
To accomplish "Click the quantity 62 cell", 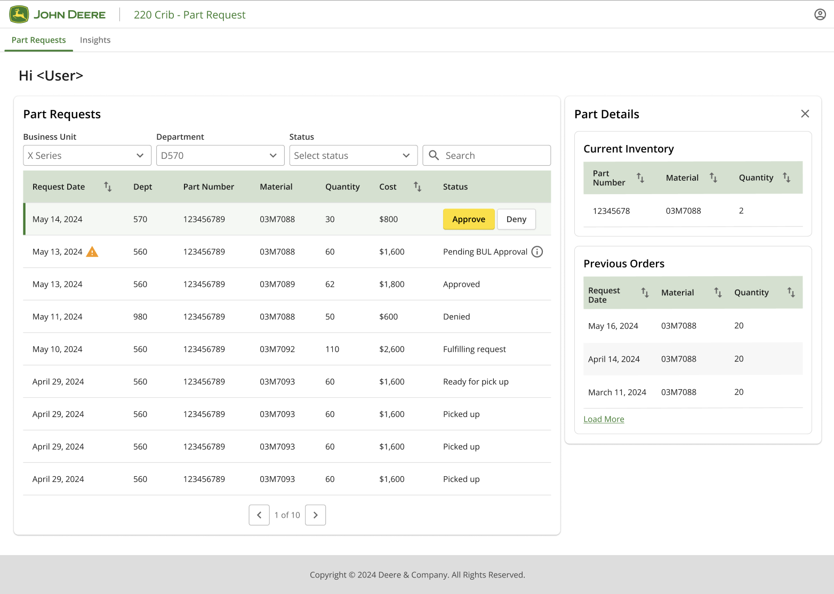I will (x=330, y=284).
